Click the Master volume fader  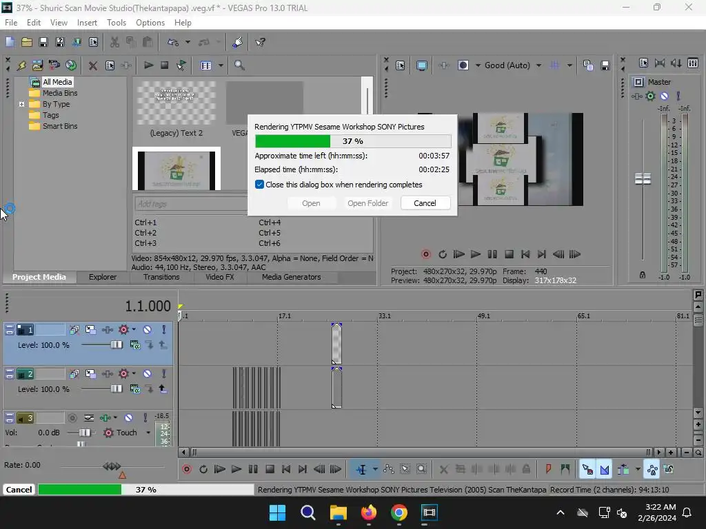click(x=643, y=178)
